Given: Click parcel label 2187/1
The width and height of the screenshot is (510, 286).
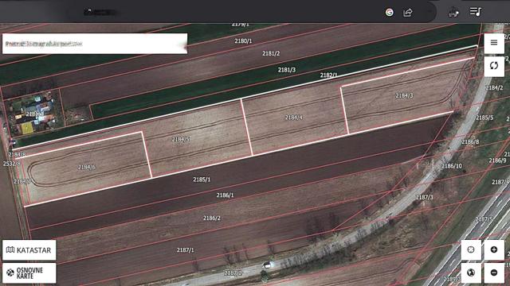Looking at the screenshot, I should (x=186, y=250).
